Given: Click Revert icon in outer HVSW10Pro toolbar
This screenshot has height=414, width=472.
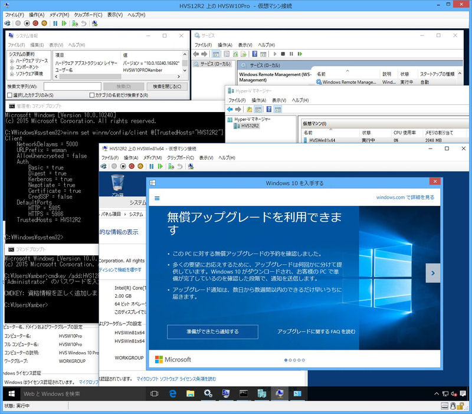Looking at the screenshot, I should coord(84,24).
